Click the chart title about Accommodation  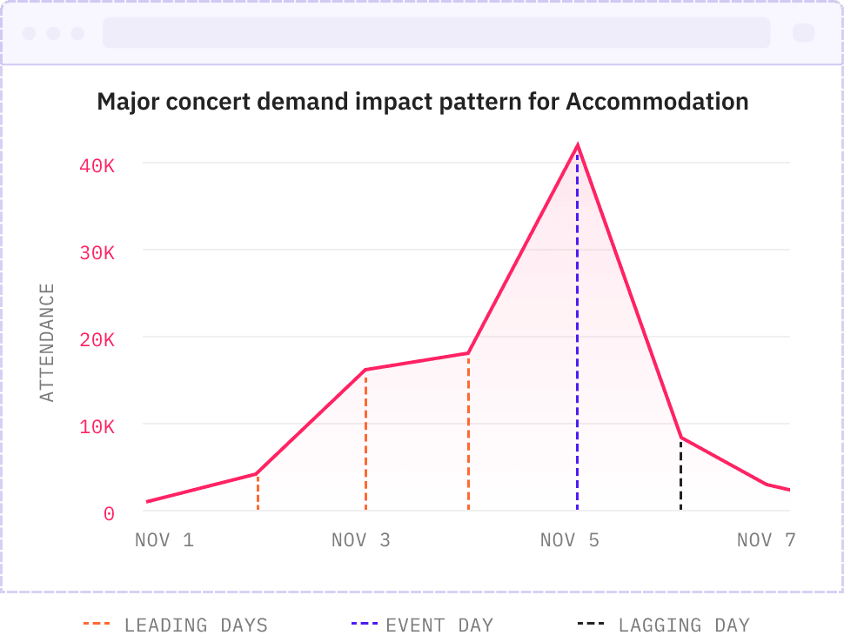(423, 102)
